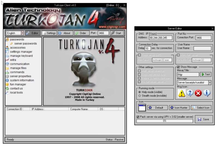The image size is (218, 147).
Task: Close the Server Editor window
Action: point(213,29)
